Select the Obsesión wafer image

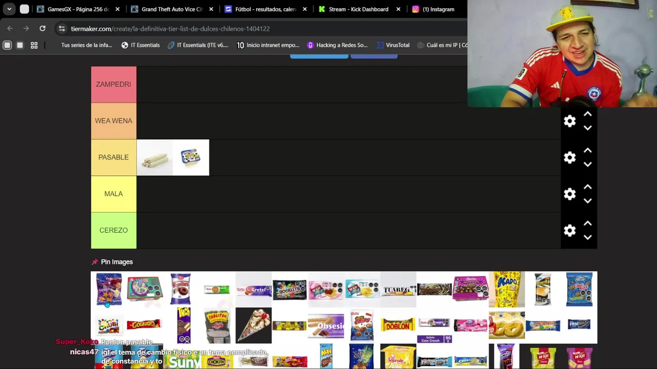coord(326,325)
